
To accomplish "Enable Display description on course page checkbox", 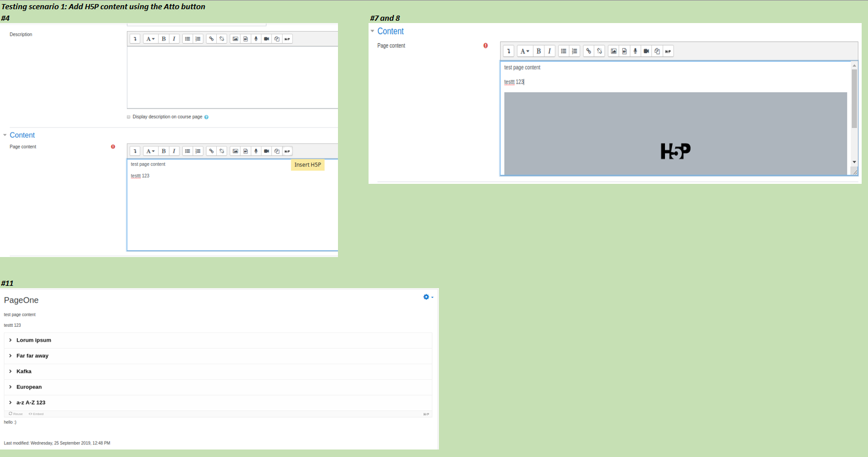I will point(129,116).
